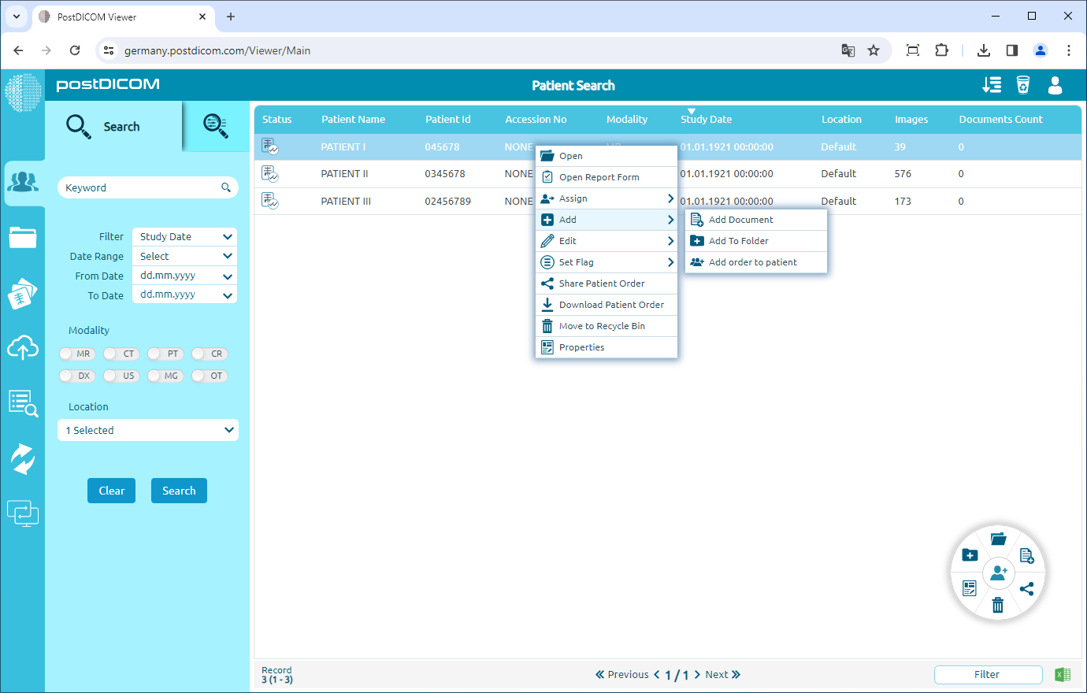Open the Date Range dropdown

point(184,255)
